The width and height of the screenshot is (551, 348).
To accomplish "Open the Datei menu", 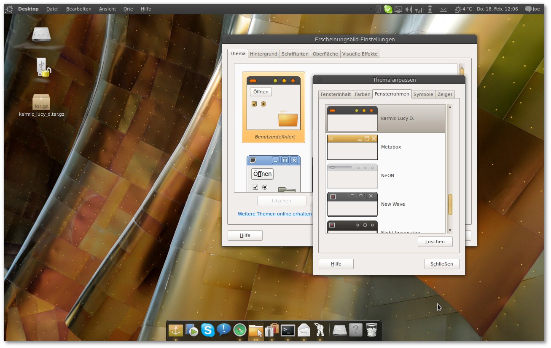I will [53, 9].
